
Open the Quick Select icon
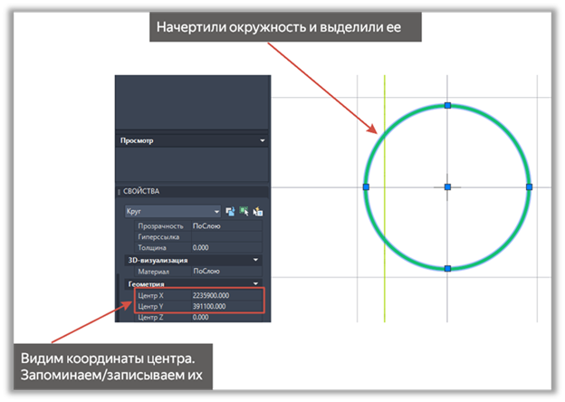pos(258,212)
